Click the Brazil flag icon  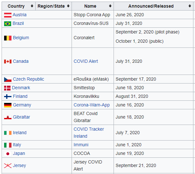8,24
